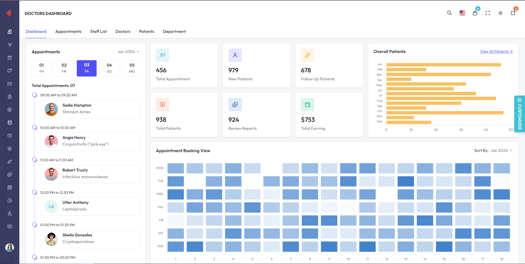Select date 02 FR

(64, 68)
